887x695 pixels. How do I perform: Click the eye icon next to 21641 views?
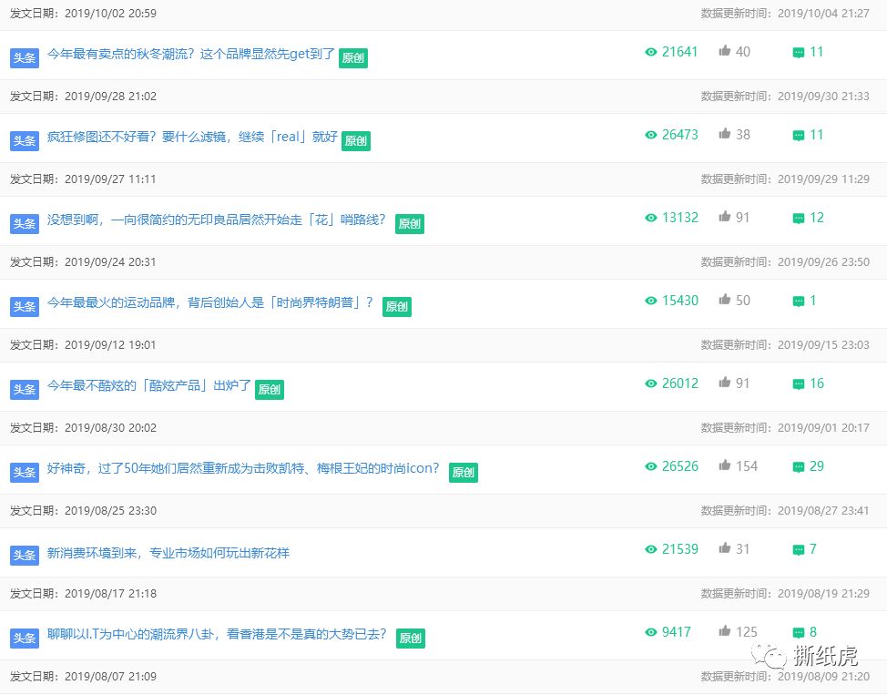pos(650,52)
